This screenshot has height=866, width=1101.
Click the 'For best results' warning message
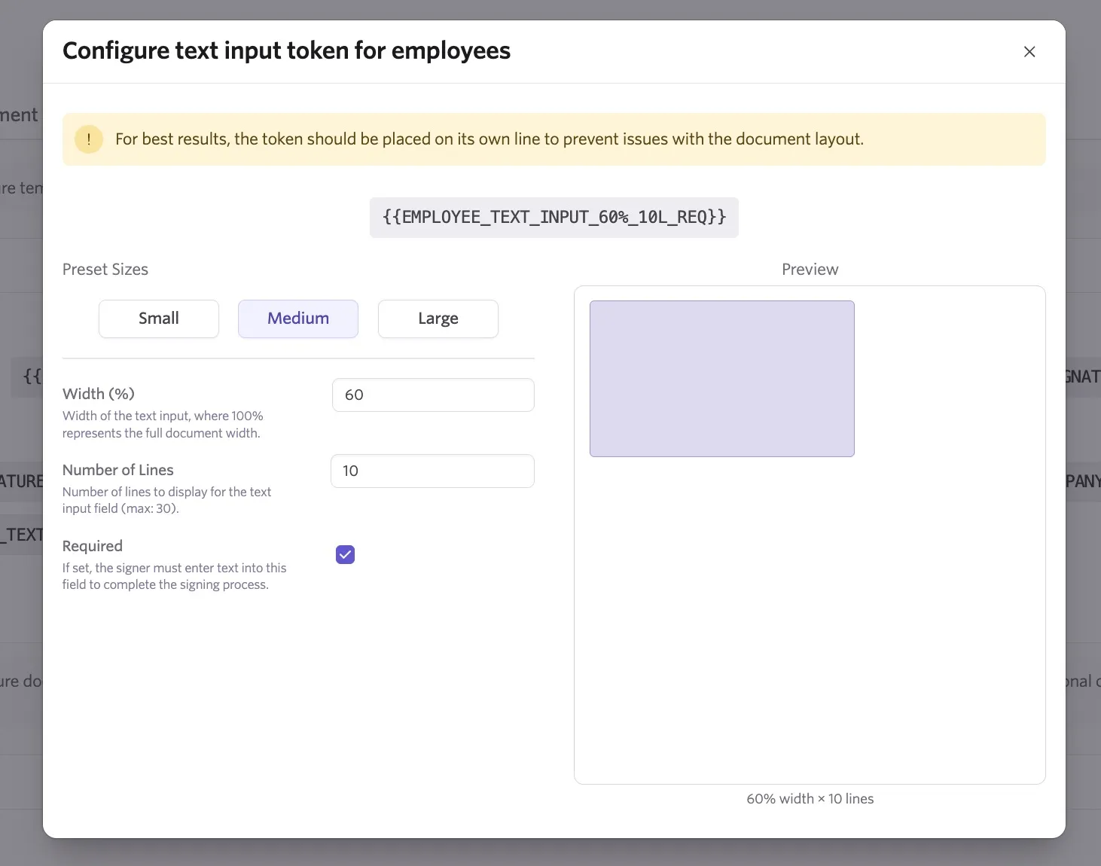coord(490,139)
